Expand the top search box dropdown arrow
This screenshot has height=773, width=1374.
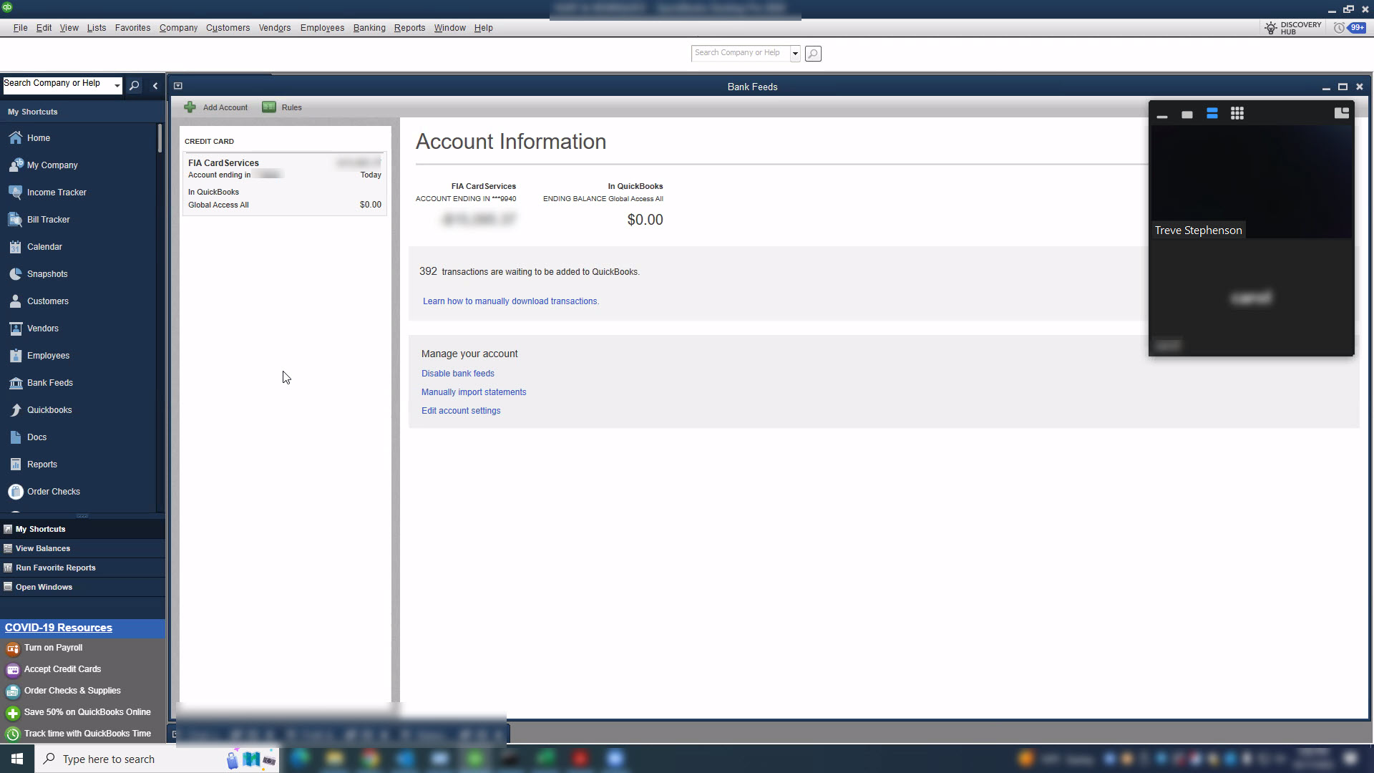pos(795,54)
